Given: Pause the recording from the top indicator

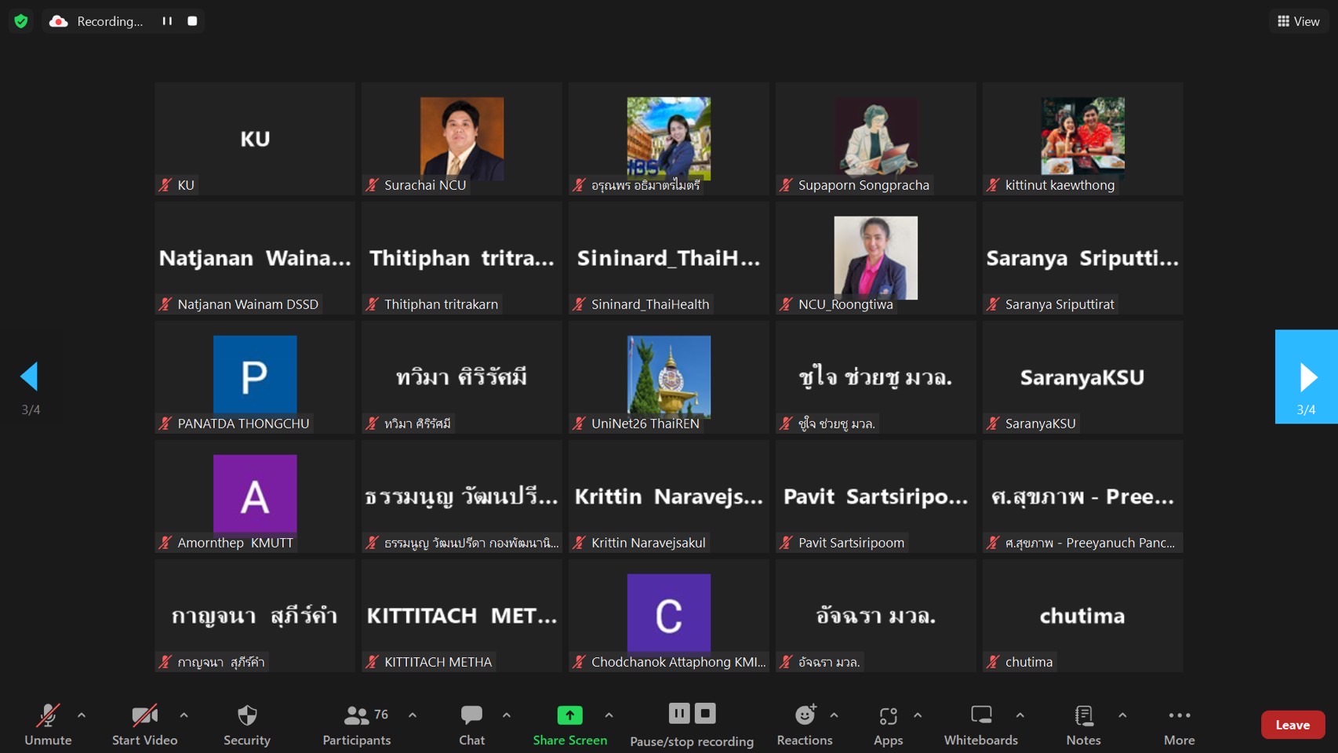Looking at the screenshot, I should 167,21.
